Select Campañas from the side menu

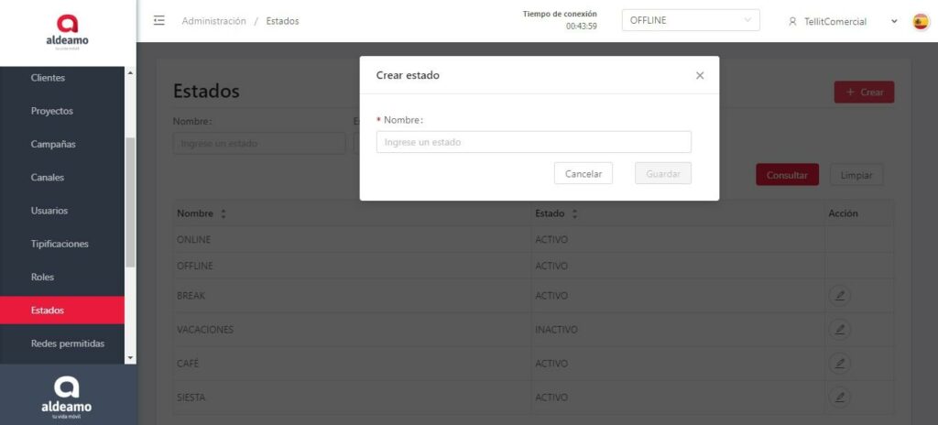(53, 144)
